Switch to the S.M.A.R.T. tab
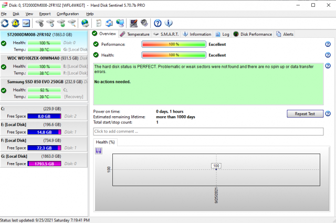This screenshot has width=336, height=223. pos(166,34)
